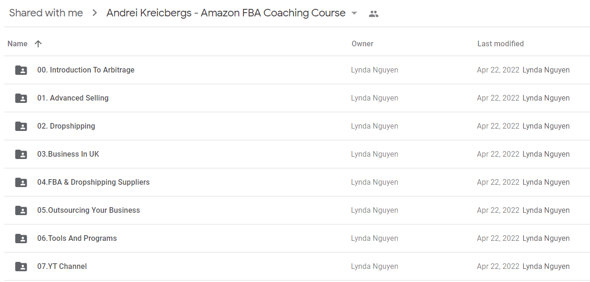Click the folder icon for 03.Business In UK
This screenshot has width=590, height=282.
(x=21, y=154)
